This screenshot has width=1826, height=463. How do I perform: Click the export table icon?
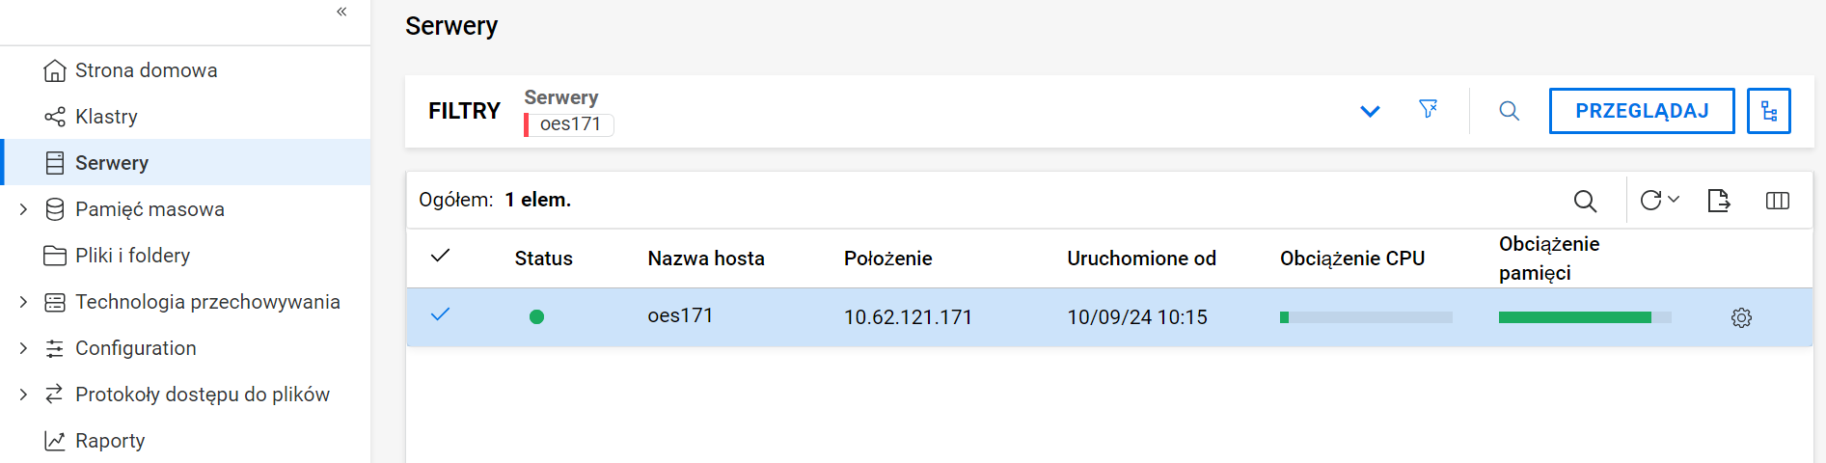1718,201
